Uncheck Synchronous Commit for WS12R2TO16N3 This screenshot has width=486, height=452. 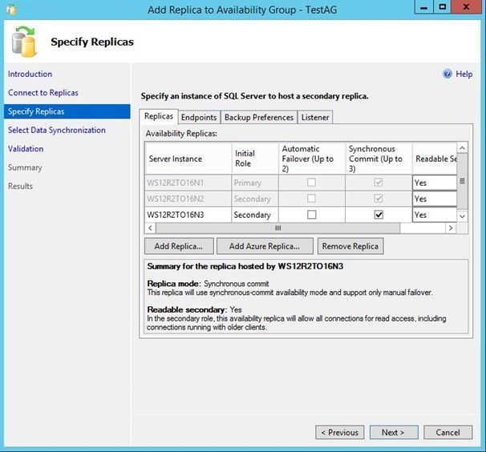379,215
